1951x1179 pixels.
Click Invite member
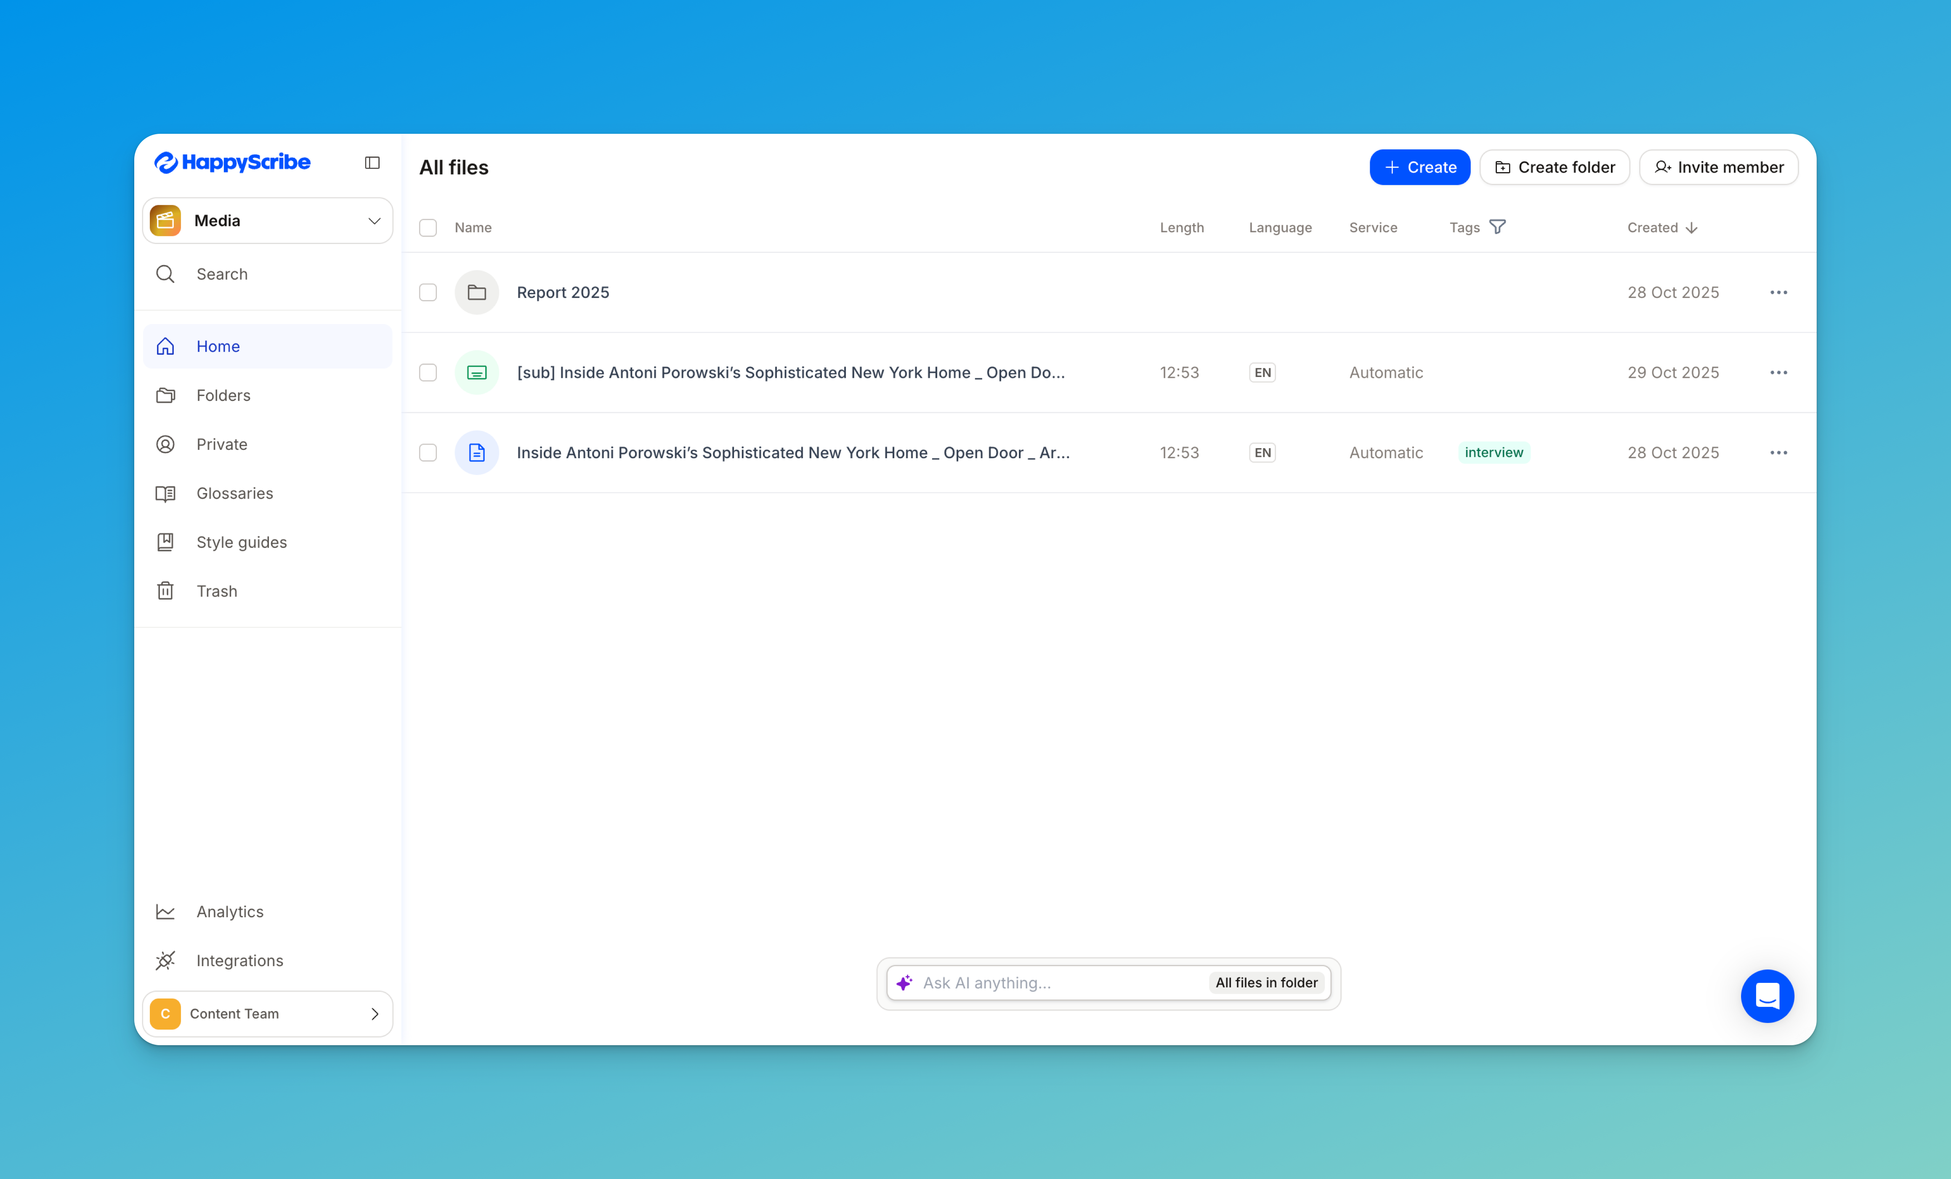coord(1718,167)
